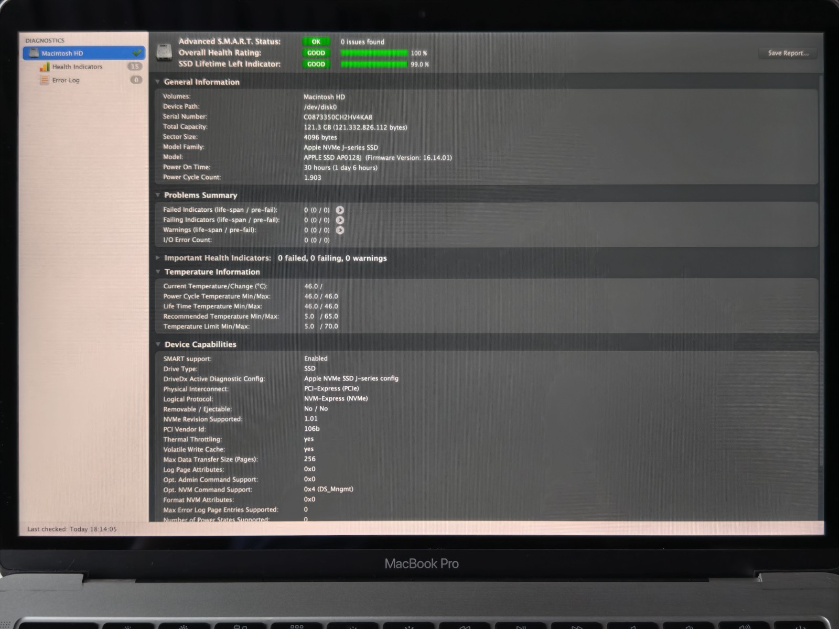Click the "Advanced S.M.A.R.T. Status:" label
839x629 pixels.
(x=230, y=41)
